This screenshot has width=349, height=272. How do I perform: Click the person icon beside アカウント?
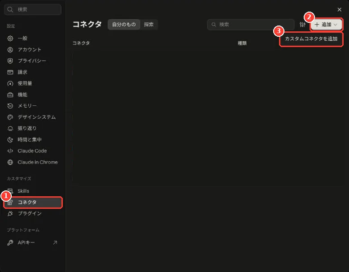pyautogui.click(x=10, y=50)
